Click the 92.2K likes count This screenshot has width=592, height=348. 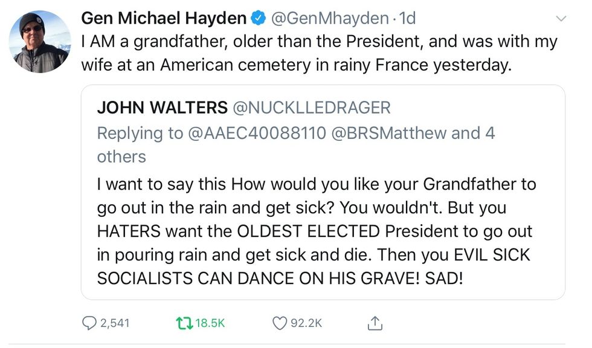(x=306, y=323)
